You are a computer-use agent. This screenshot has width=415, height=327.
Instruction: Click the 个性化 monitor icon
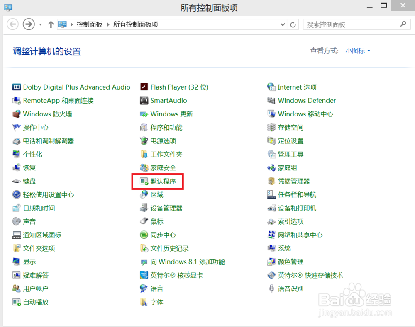click(x=17, y=154)
